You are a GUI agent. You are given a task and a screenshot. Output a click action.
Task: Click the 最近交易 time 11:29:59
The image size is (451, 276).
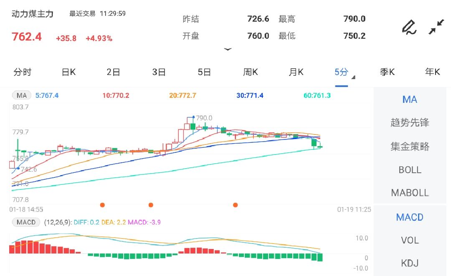point(112,13)
